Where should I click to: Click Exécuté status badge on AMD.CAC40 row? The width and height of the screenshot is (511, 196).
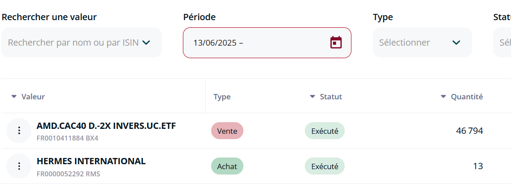click(x=325, y=131)
